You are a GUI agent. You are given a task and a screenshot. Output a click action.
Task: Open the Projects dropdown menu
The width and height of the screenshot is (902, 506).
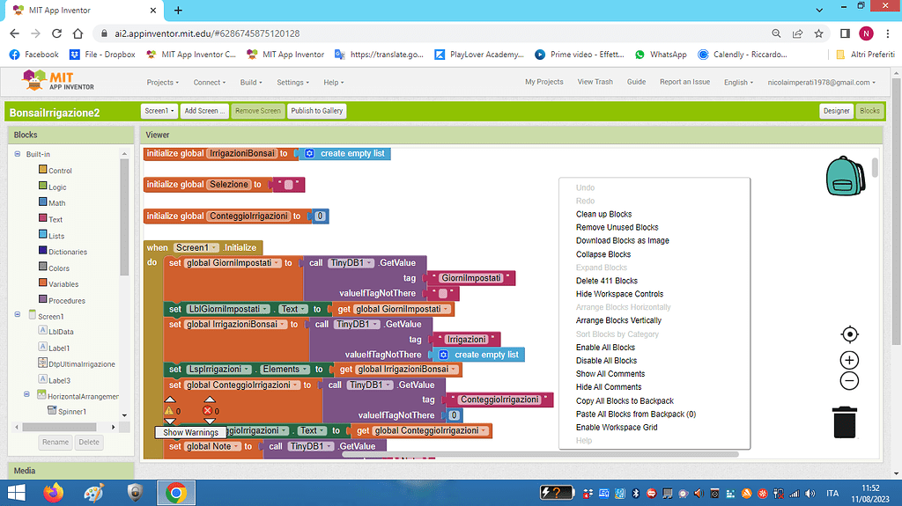click(x=162, y=82)
